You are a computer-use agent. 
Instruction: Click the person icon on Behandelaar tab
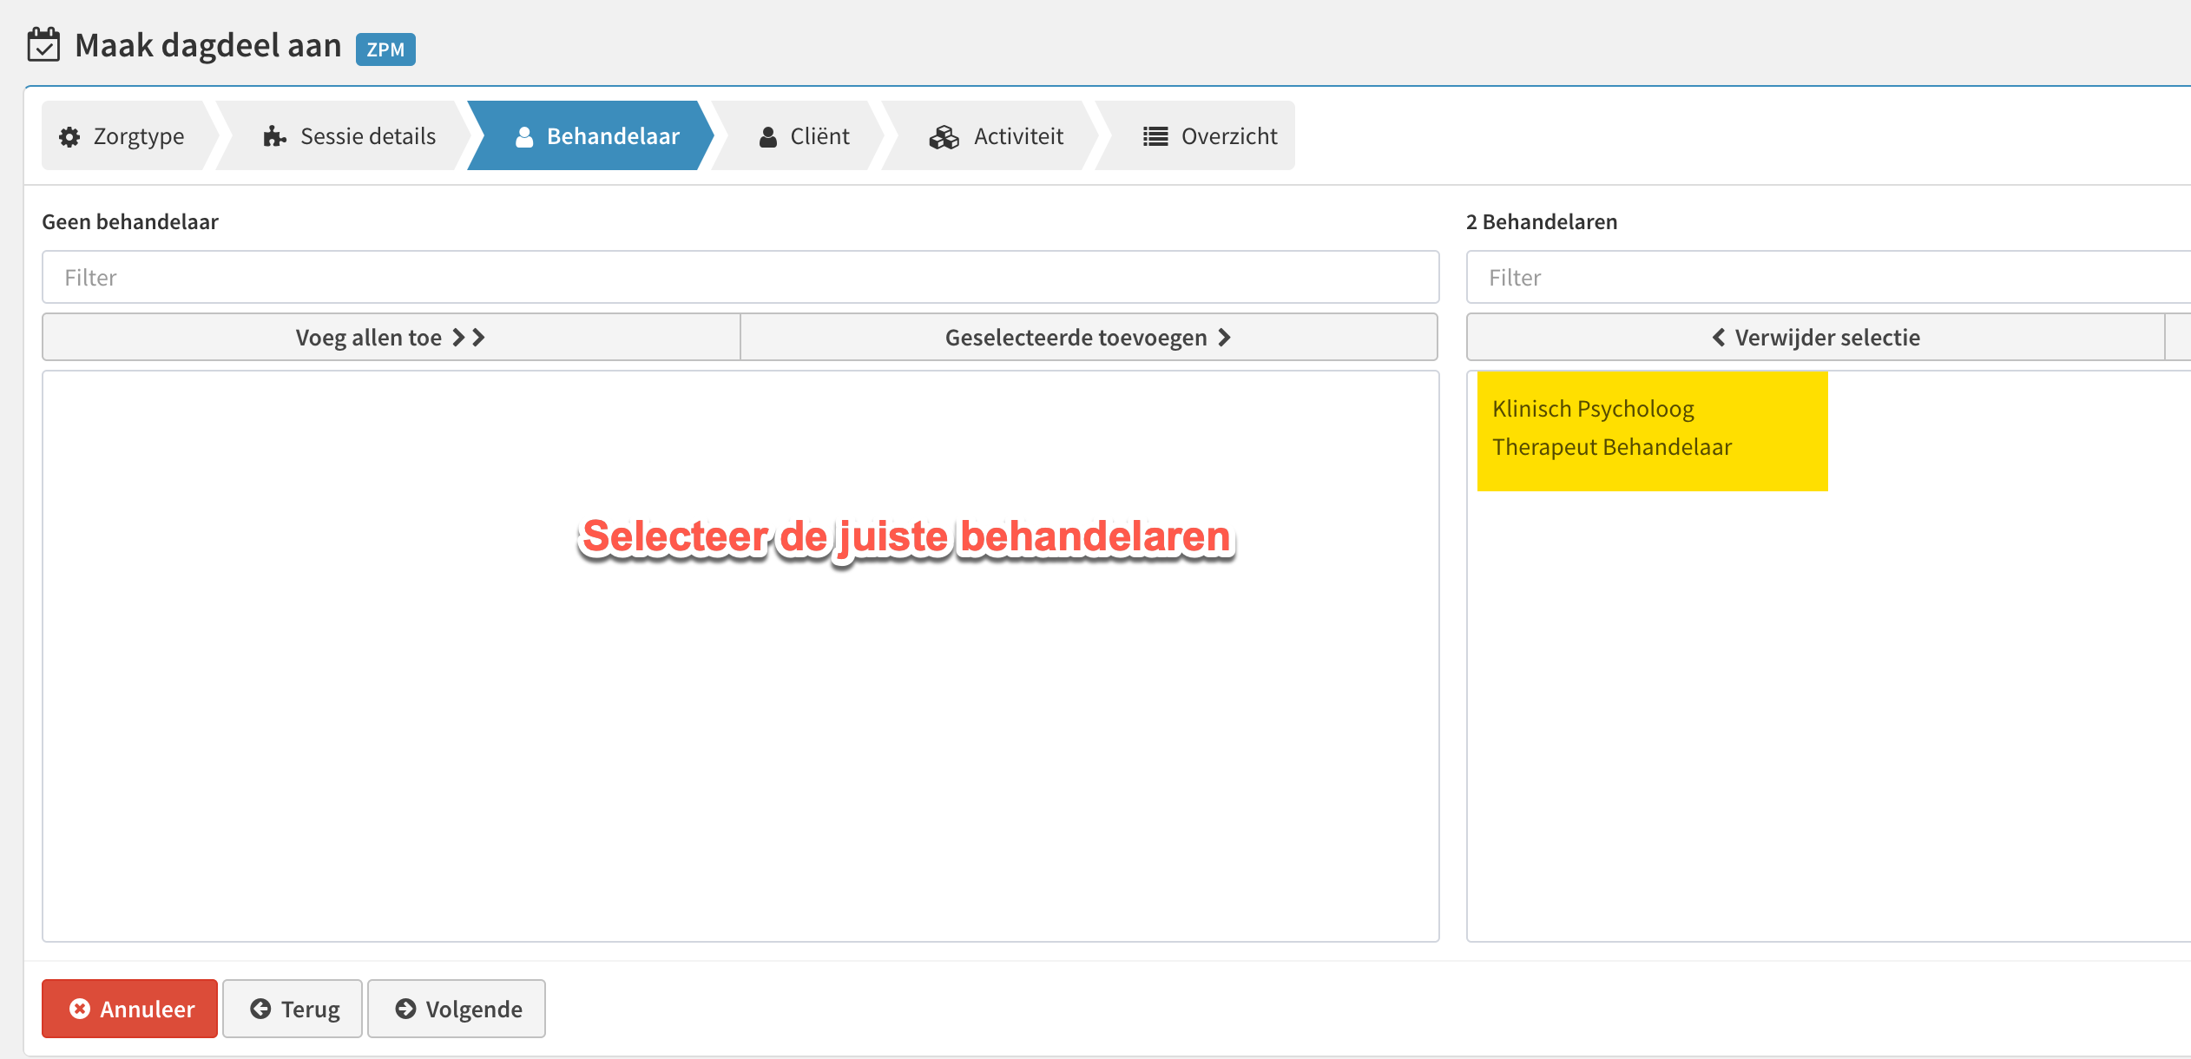click(x=524, y=137)
